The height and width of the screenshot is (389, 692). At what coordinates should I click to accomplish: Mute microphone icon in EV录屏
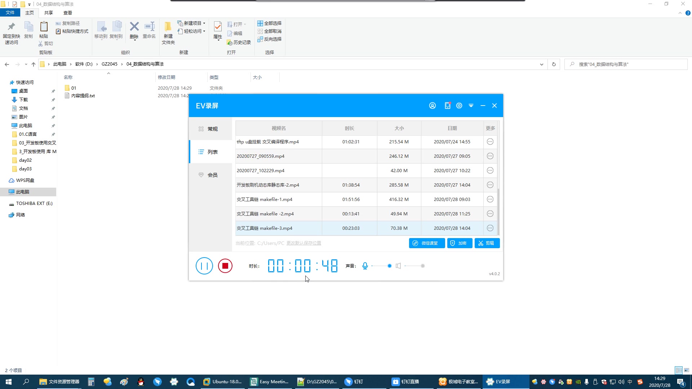tap(365, 266)
